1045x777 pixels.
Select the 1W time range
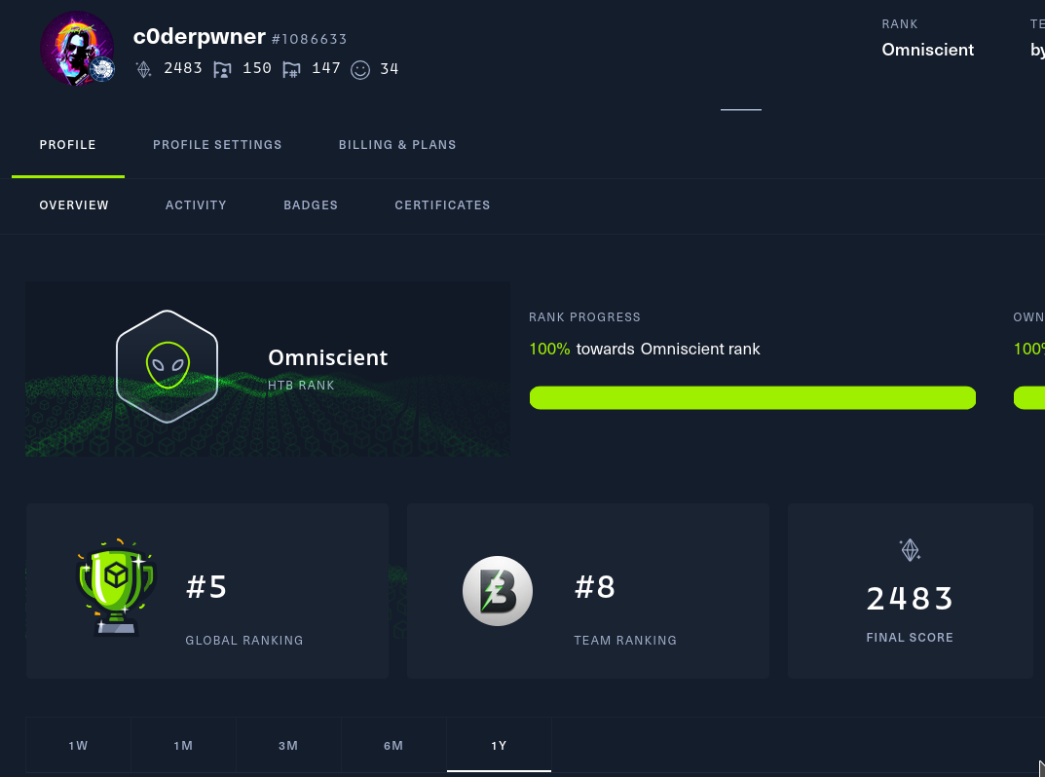click(78, 746)
